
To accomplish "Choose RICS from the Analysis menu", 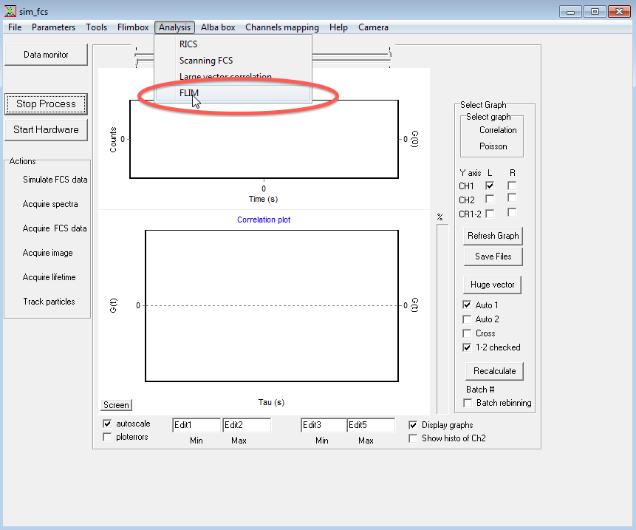I will coord(233,44).
